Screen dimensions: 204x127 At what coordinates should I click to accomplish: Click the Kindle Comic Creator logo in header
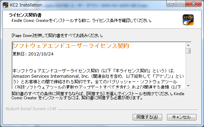[188, 20]
